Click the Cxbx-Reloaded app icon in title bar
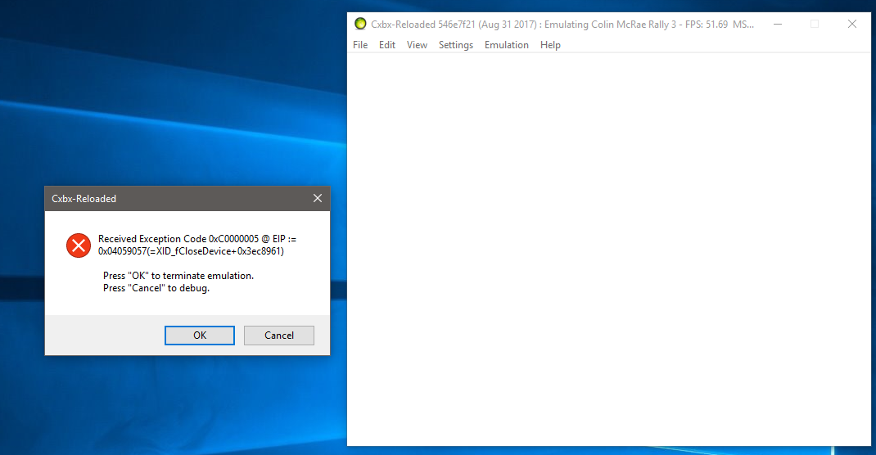The width and height of the screenshot is (876, 455). (x=360, y=24)
